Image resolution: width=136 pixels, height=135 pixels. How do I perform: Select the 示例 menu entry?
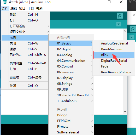[x=25, y=38]
